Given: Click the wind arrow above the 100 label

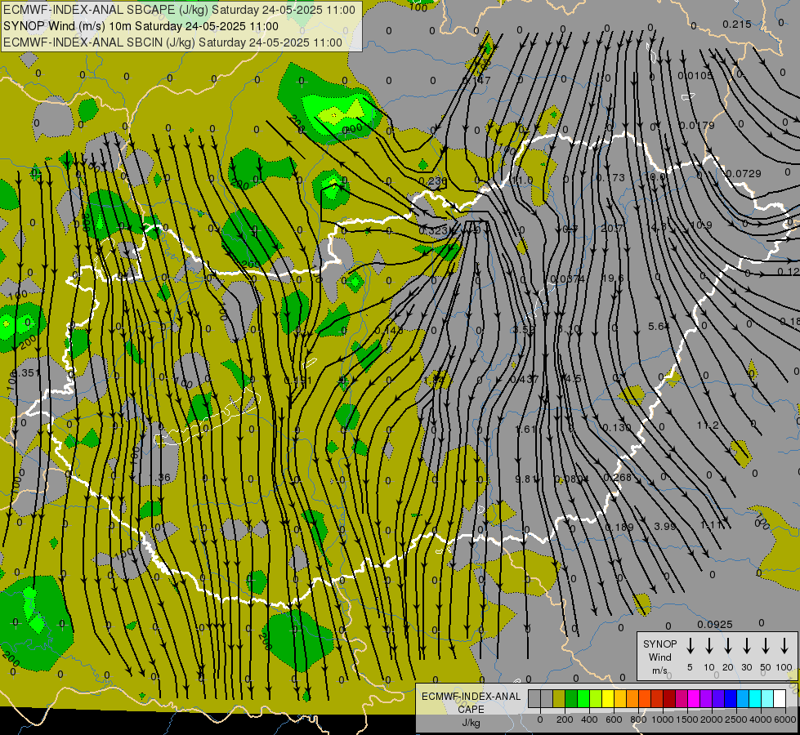Looking at the screenshot, I should coord(784,645).
